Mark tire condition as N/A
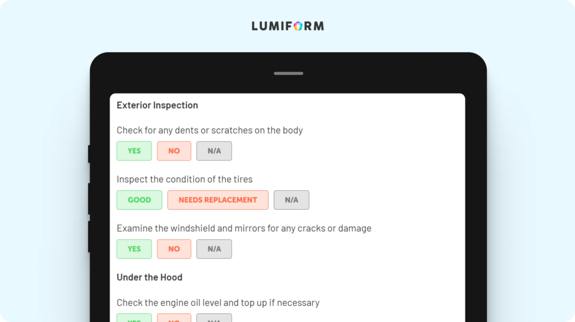Image resolution: width=575 pixels, height=322 pixels. tap(291, 200)
